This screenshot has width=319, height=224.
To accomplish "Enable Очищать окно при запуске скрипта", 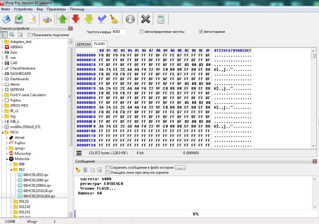I will [108, 173].
